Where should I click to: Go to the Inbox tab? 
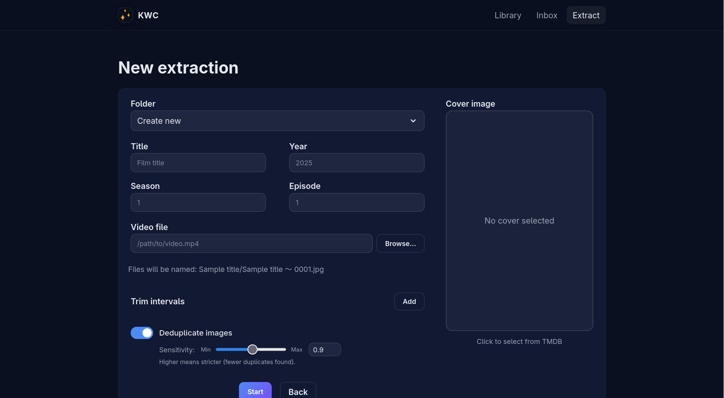coord(546,15)
